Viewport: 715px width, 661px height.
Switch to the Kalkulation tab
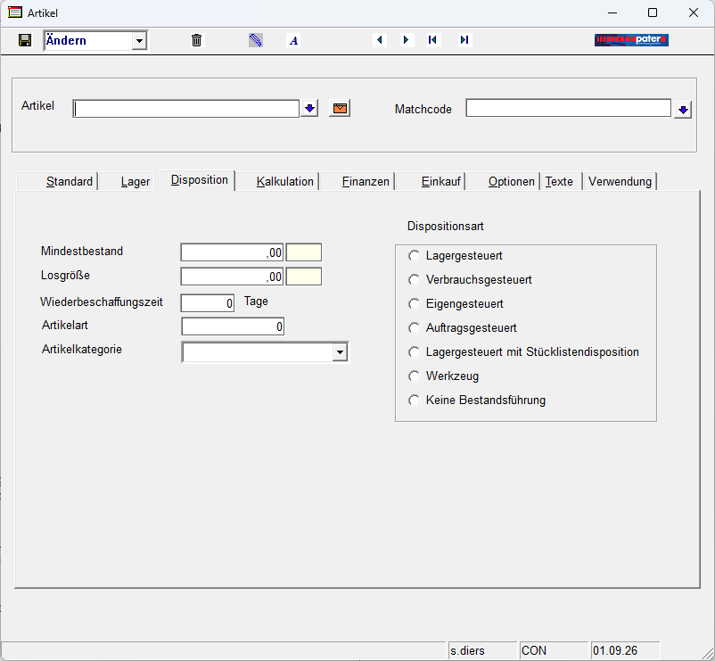pyautogui.click(x=285, y=182)
